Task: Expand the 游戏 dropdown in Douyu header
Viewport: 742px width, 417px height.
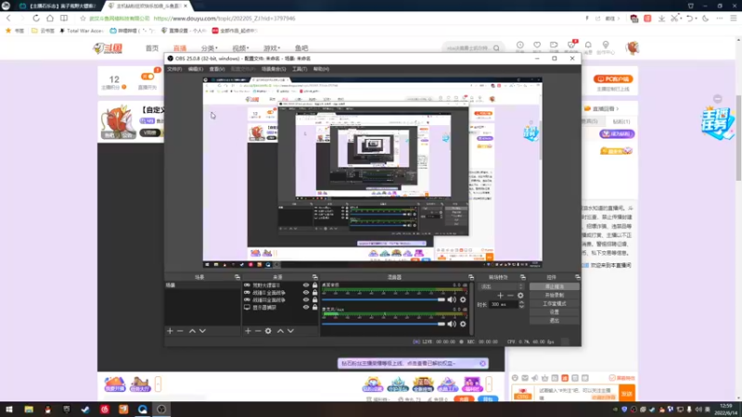Action: (272, 48)
